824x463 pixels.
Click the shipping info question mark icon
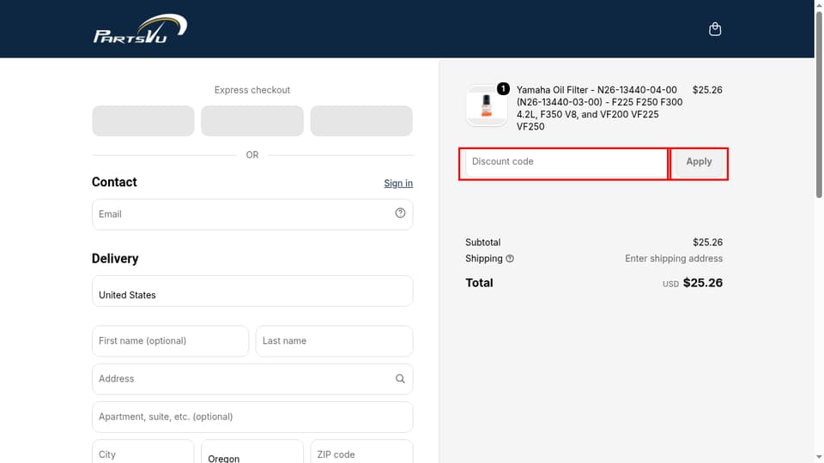(510, 259)
